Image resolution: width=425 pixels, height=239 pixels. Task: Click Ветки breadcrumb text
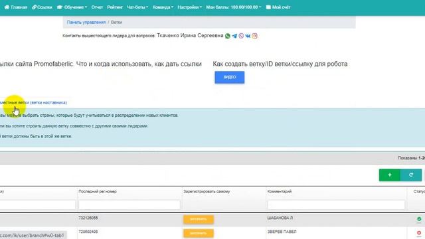point(117,22)
